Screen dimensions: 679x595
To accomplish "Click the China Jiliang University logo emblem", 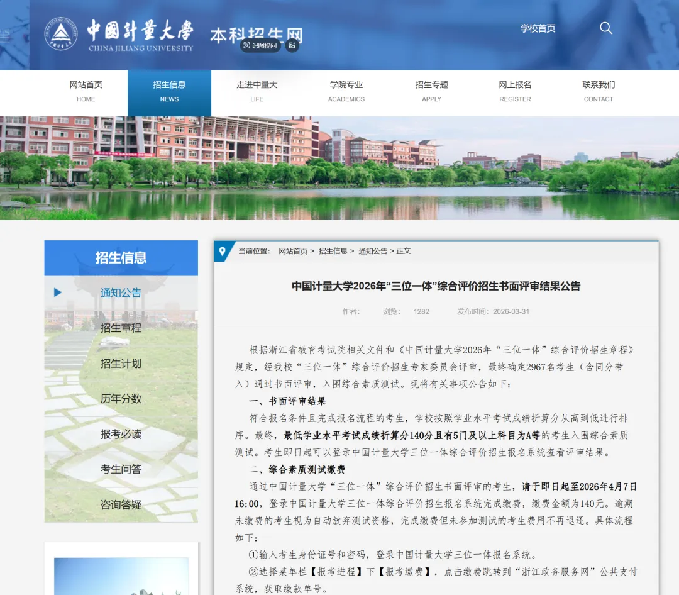I will tap(61, 34).
